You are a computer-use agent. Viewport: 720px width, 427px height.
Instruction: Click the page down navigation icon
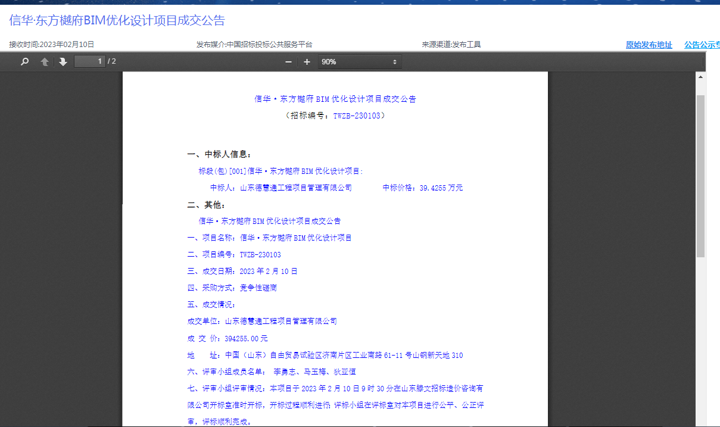point(63,61)
